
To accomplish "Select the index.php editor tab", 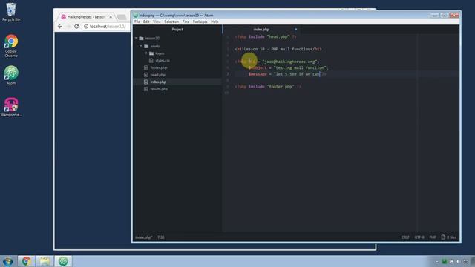I will [x=261, y=30].
